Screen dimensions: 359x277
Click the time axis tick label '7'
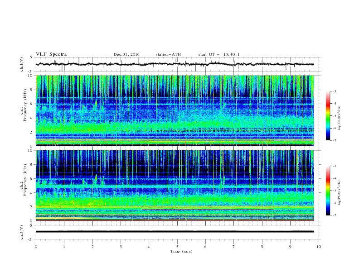[x=234, y=247]
